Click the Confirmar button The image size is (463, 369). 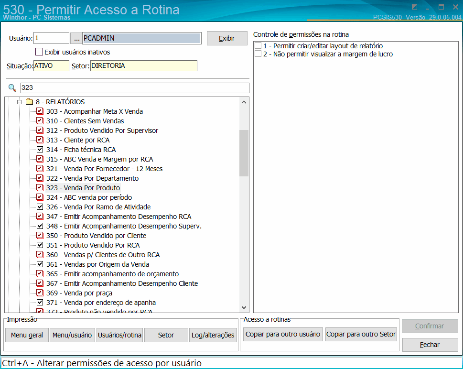pyautogui.click(x=430, y=326)
